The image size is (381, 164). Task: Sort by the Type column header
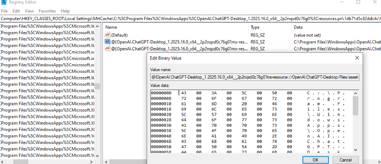(270, 27)
